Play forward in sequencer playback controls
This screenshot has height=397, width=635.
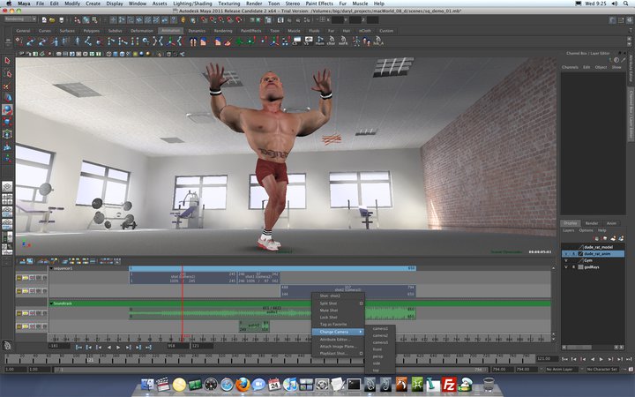(118, 348)
